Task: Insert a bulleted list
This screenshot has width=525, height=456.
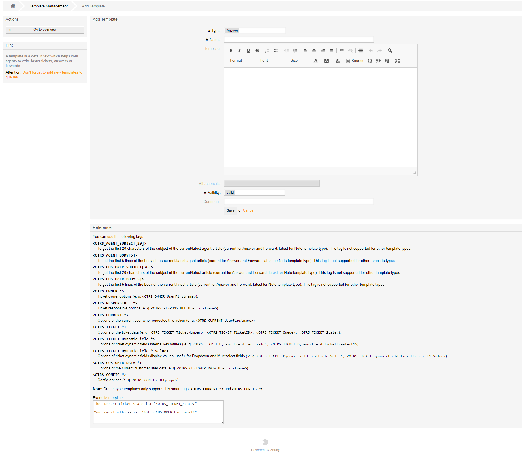Action: pos(276,51)
